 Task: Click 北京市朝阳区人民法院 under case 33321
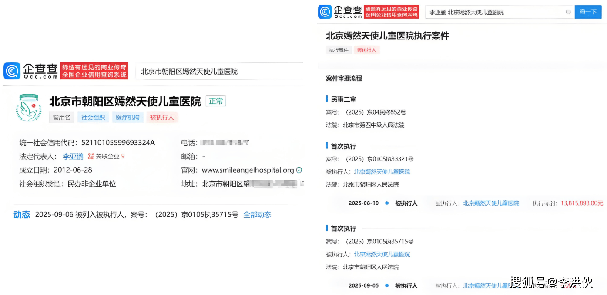pyautogui.click(x=371, y=184)
